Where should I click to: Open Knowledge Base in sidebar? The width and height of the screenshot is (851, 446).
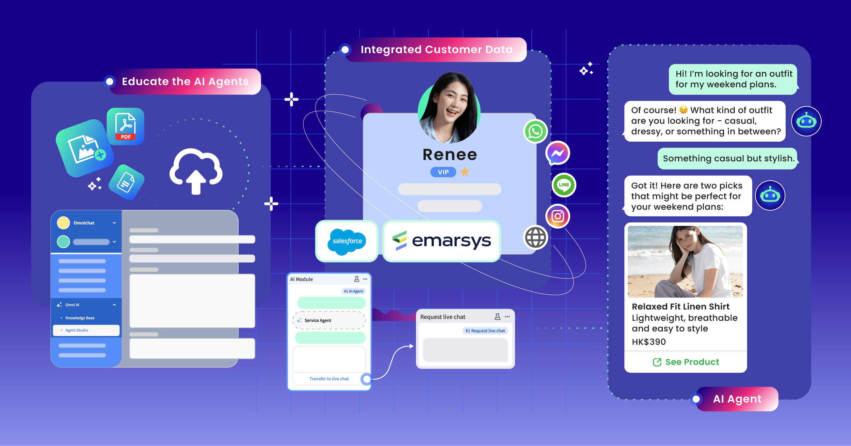[x=80, y=318]
